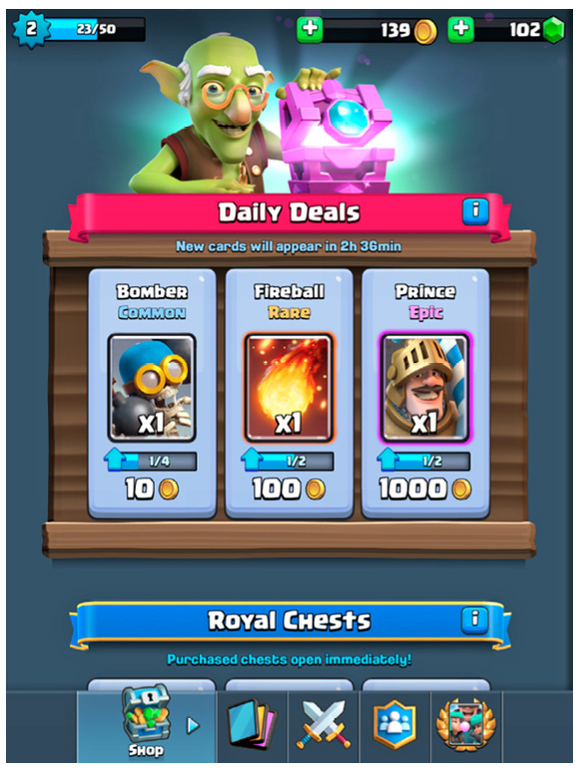Screen dimensions: 579x772
Task: Tap the experience bar showing 23/50
Action: point(95,29)
